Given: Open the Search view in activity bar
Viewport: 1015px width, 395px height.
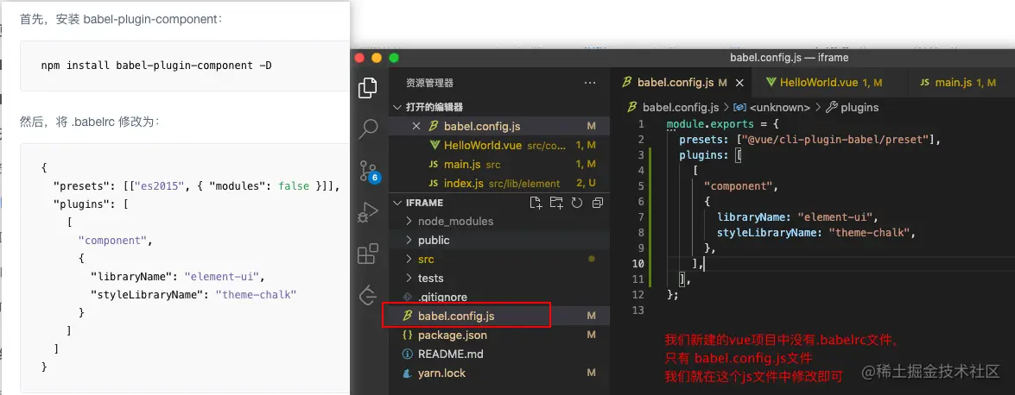Looking at the screenshot, I should tap(368, 129).
